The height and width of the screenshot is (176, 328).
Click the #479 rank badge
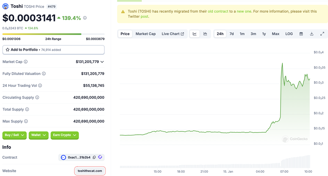[x=51, y=7]
